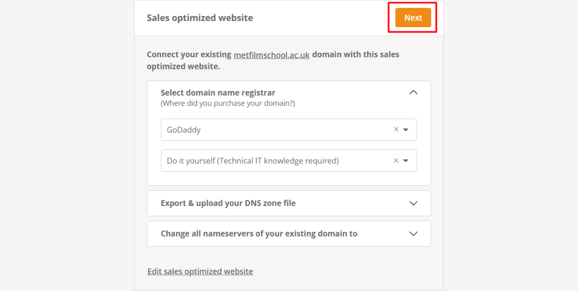Select the GoDaddy registrar text field
Screen dimensions: 578x291
[288, 130]
